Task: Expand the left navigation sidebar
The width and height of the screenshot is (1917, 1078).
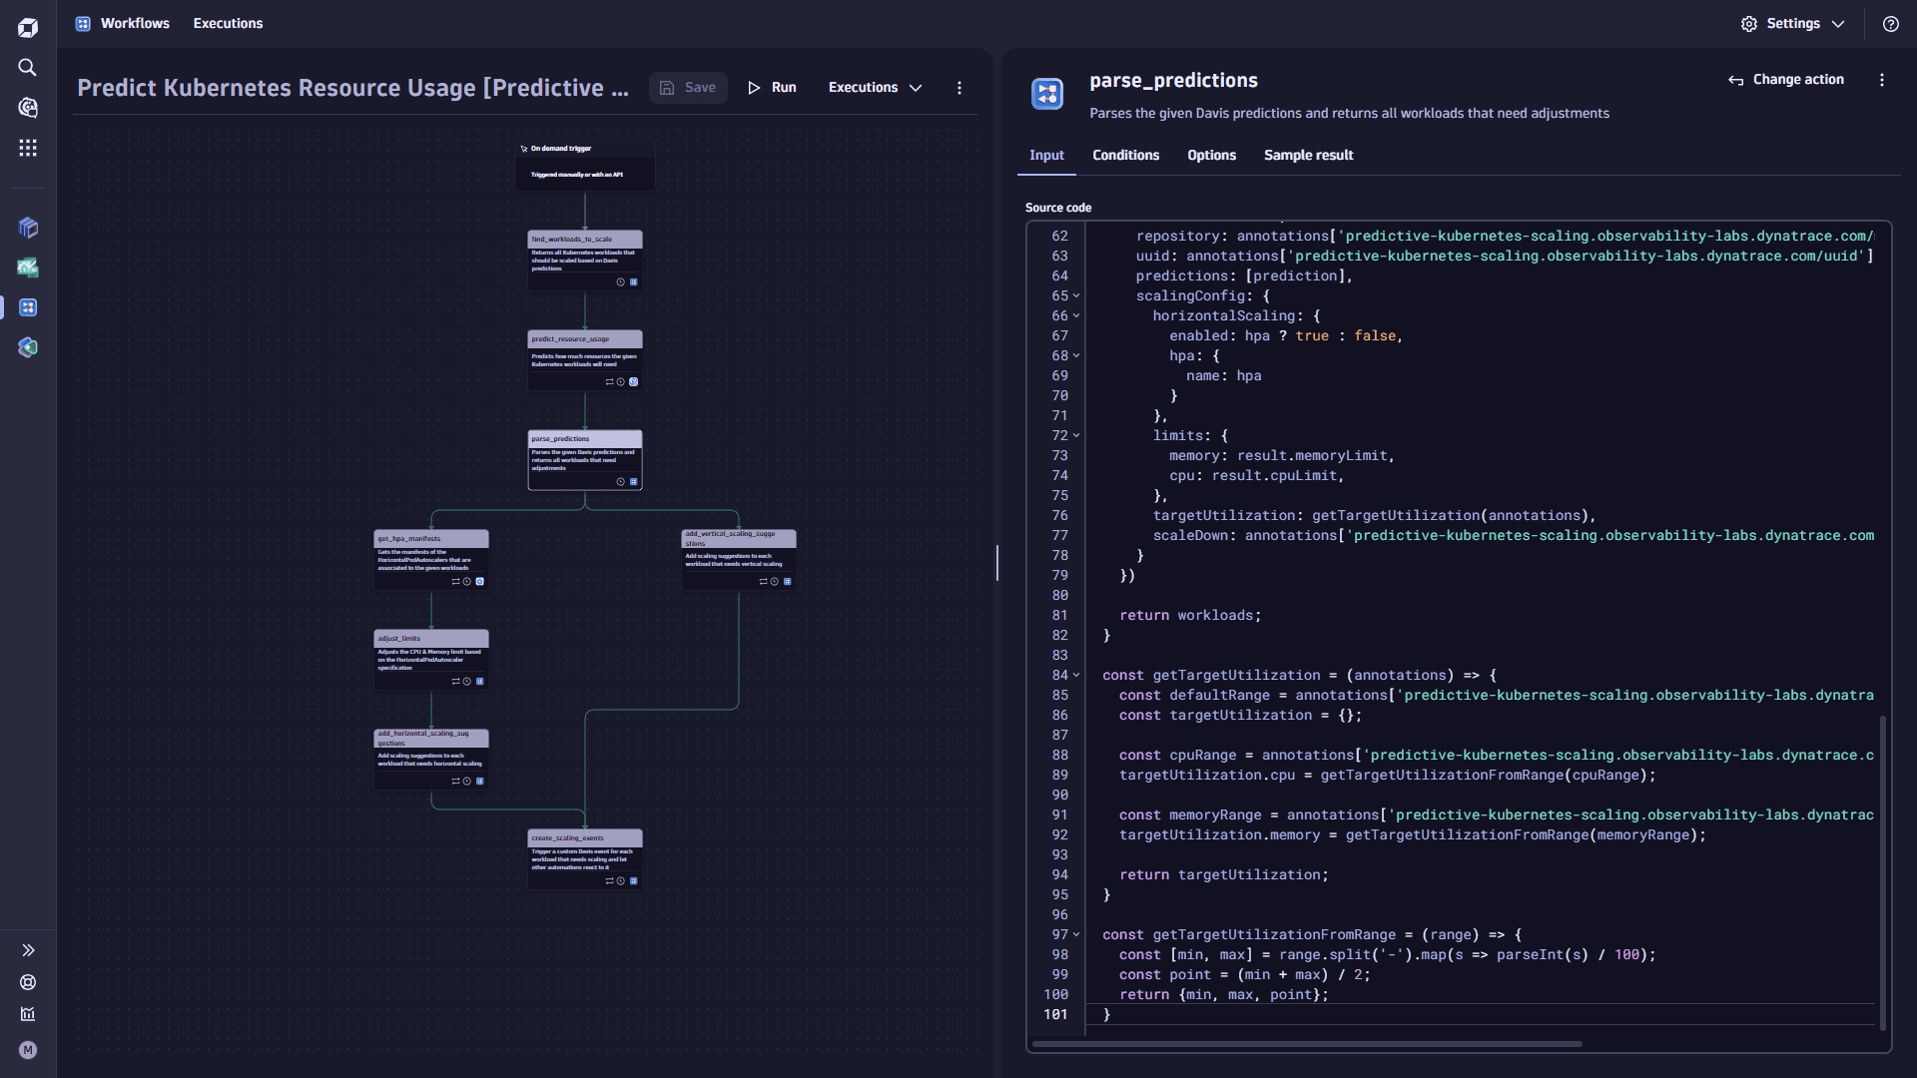Action: [28, 950]
